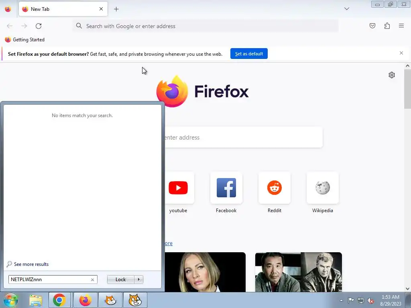Click the network tray icon
This screenshot has width=411, height=308.
361,300
